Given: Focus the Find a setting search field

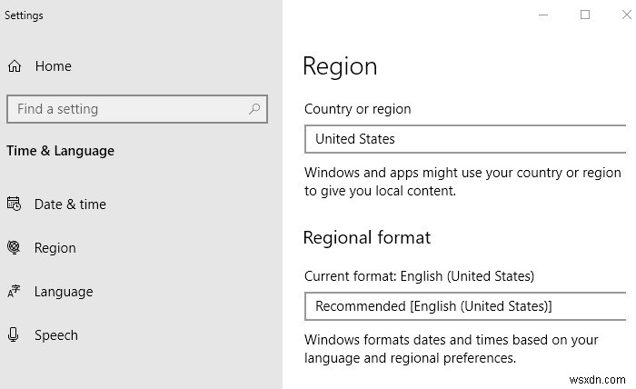Looking at the screenshot, I should coord(127,109).
